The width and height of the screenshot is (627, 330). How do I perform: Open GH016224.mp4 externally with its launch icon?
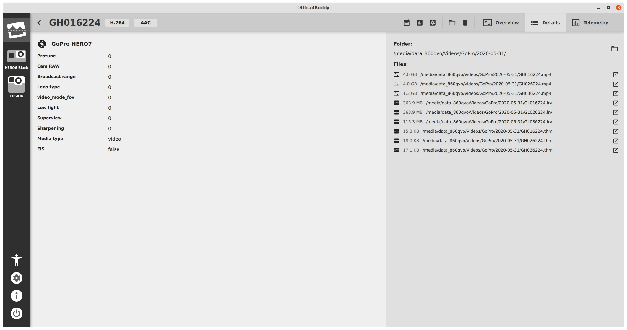point(616,75)
